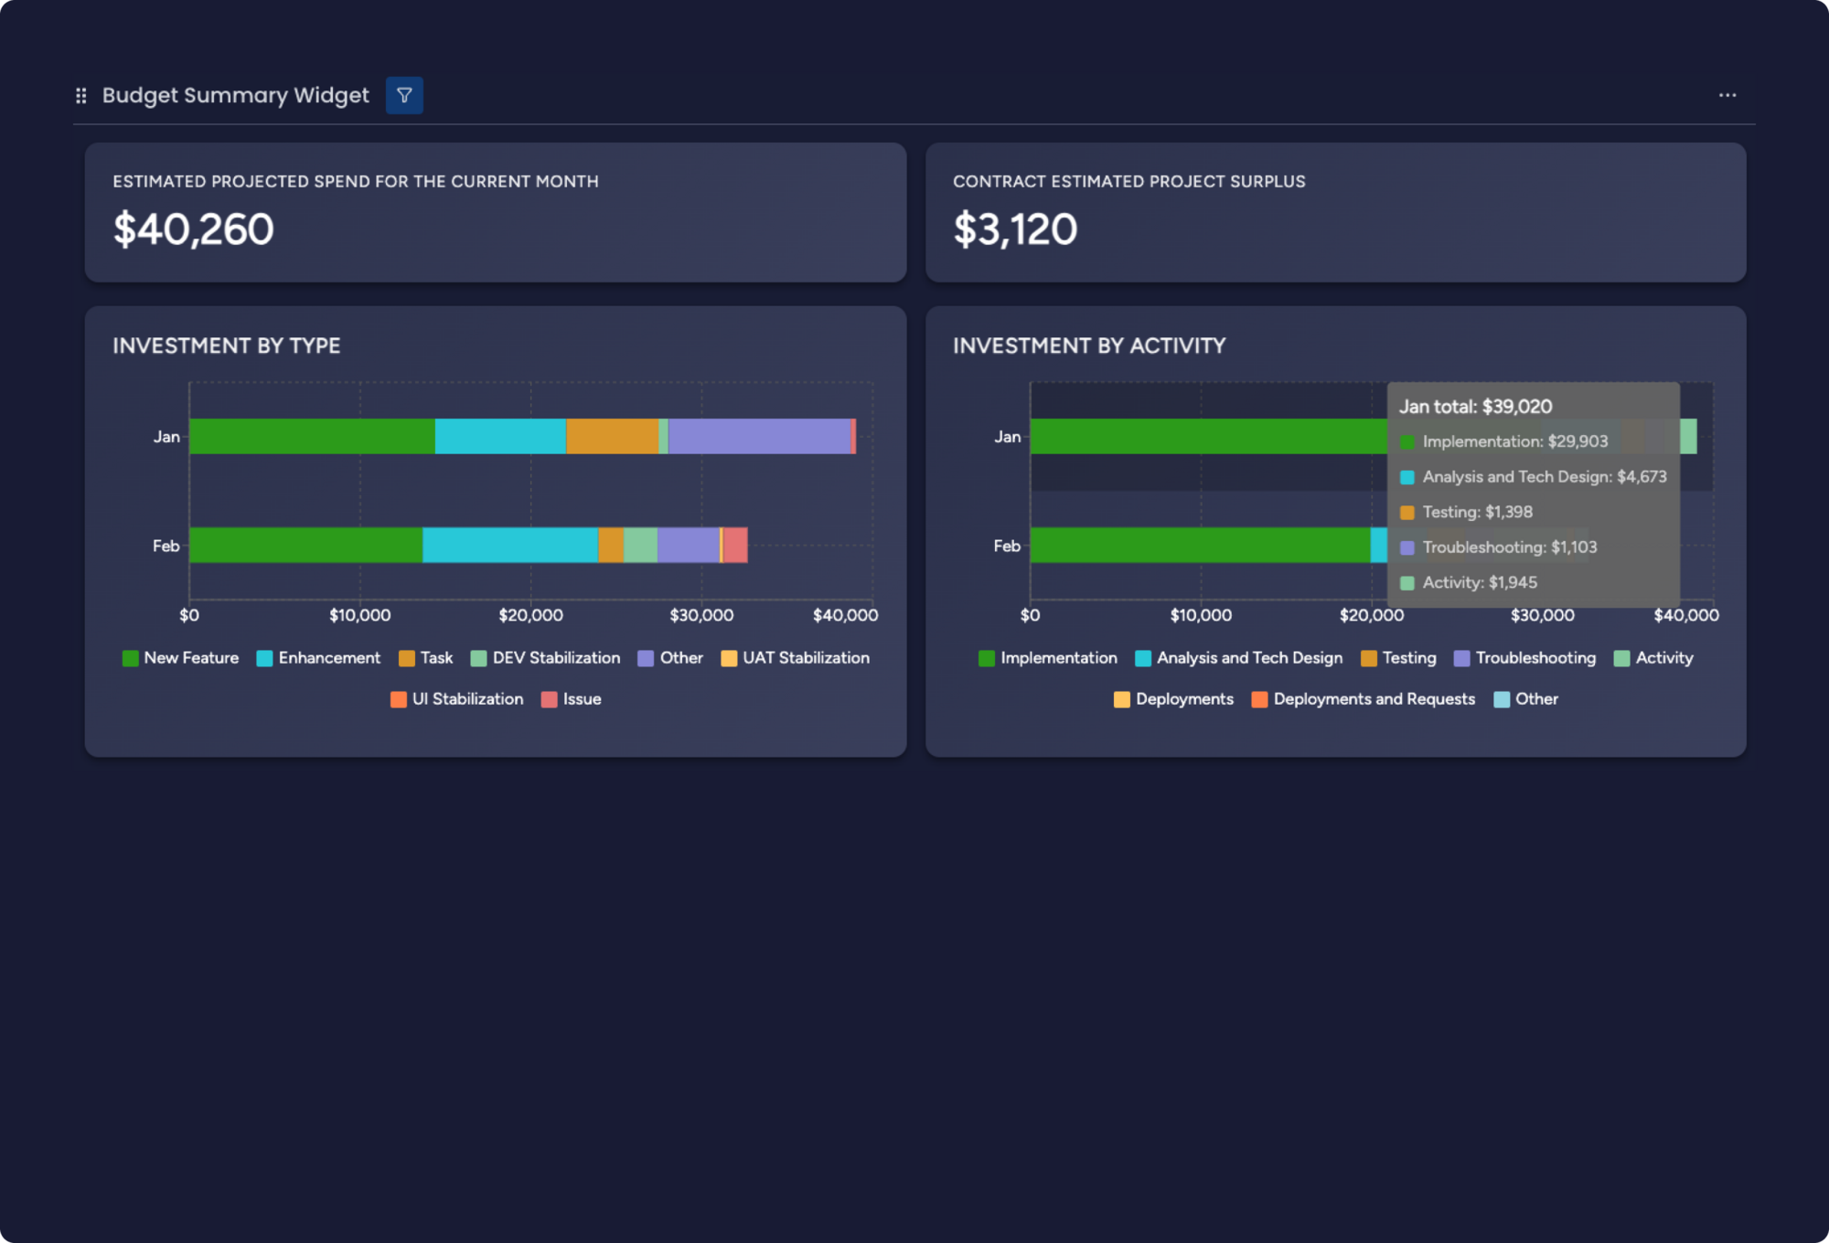The height and width of the screenshot is (1243, 1829).
Task: Click 'Analysis and Tech Design: $4,673' tooltip row
Action: [x=1533, y=477]
